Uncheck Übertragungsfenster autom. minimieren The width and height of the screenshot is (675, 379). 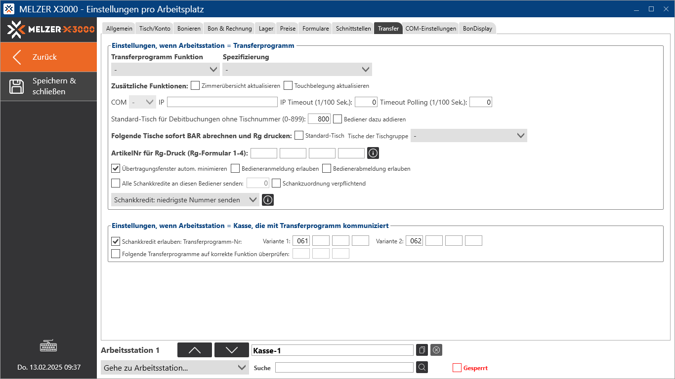[x=115, y=168]
